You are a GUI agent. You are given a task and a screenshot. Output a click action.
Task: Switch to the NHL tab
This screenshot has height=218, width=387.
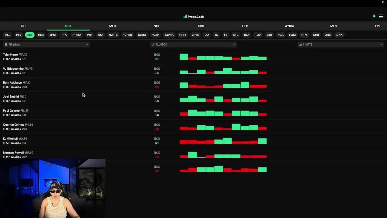(157, 26)
